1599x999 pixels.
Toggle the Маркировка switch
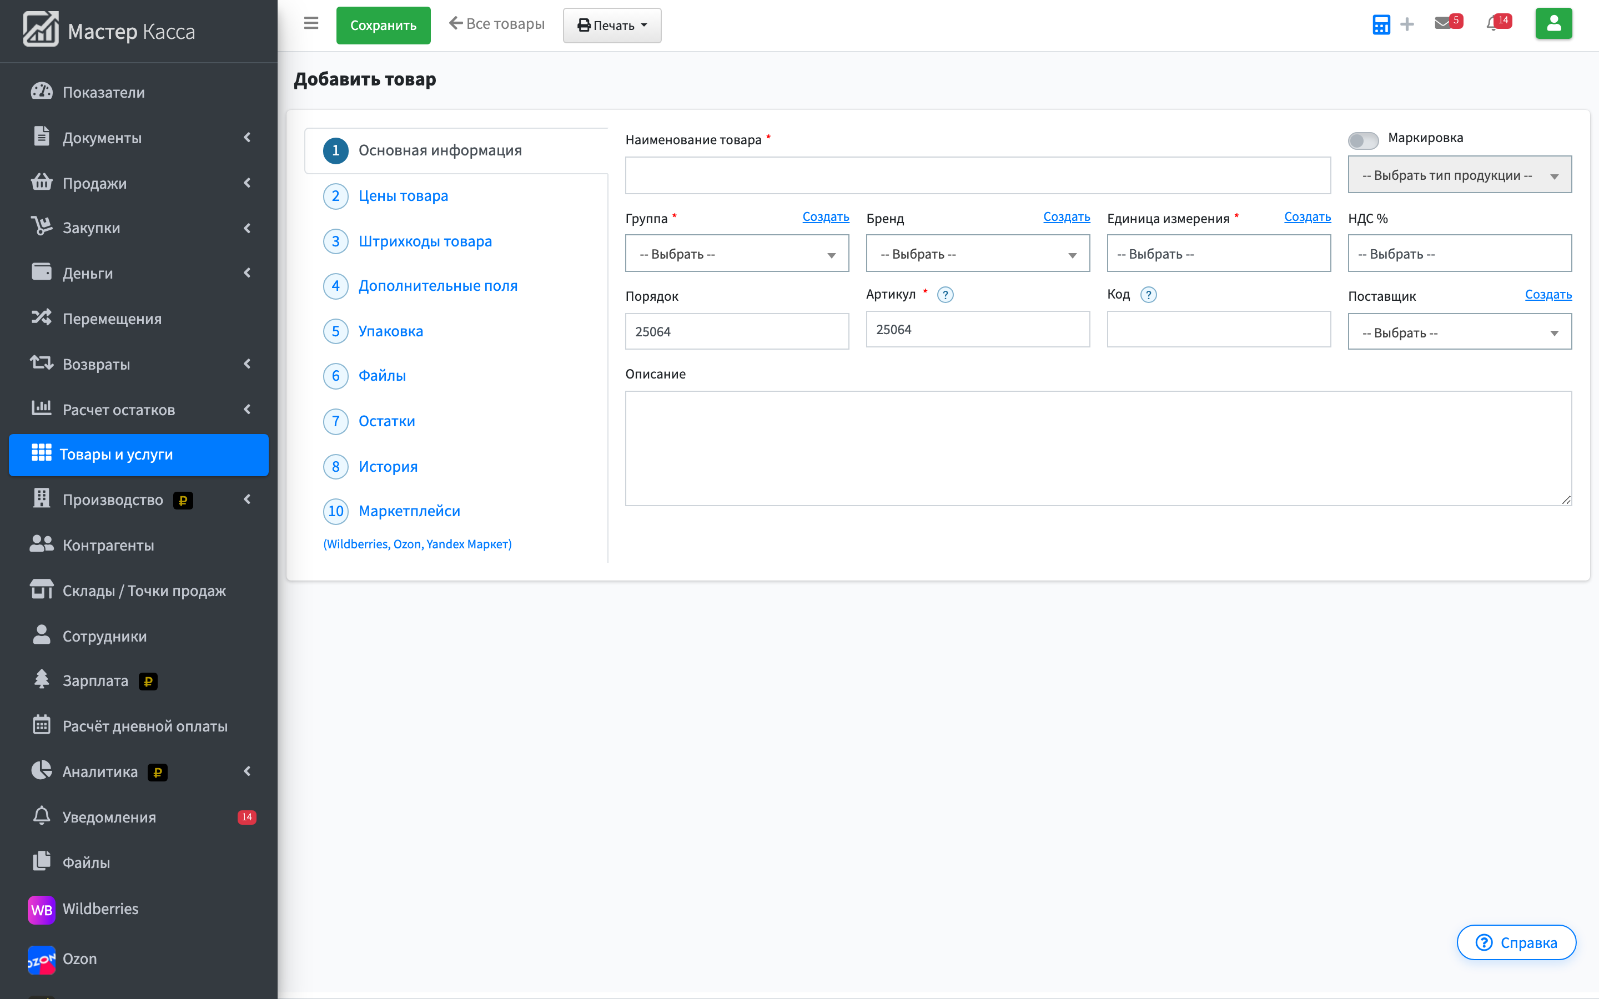coord(1363,140)
